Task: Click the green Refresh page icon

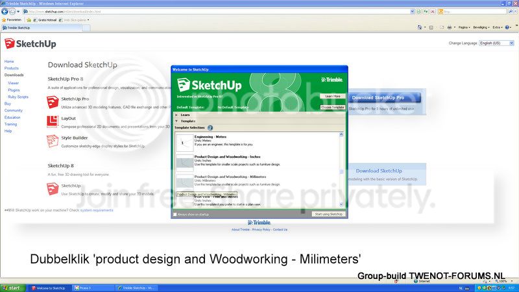Action: click(x=426, y=12)
